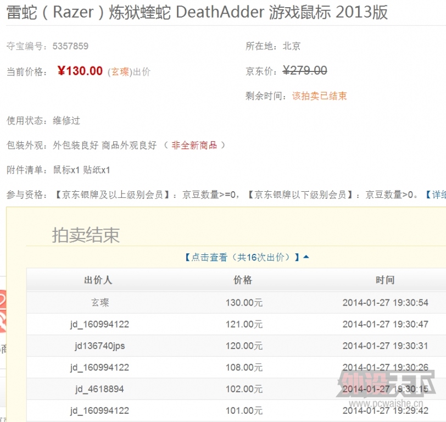Image resolution: width=446 pixels, height=422 pixels.
Task: Click the 京东银牌及以上级别会员 qualification text
Action: point(112,195)
